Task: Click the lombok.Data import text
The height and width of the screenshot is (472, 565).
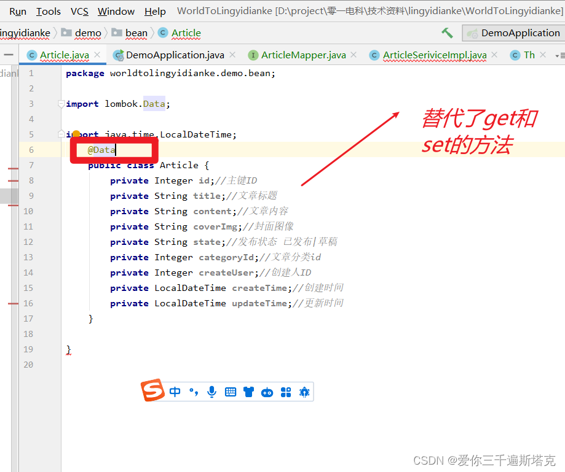Action: (x=135, y=104)
